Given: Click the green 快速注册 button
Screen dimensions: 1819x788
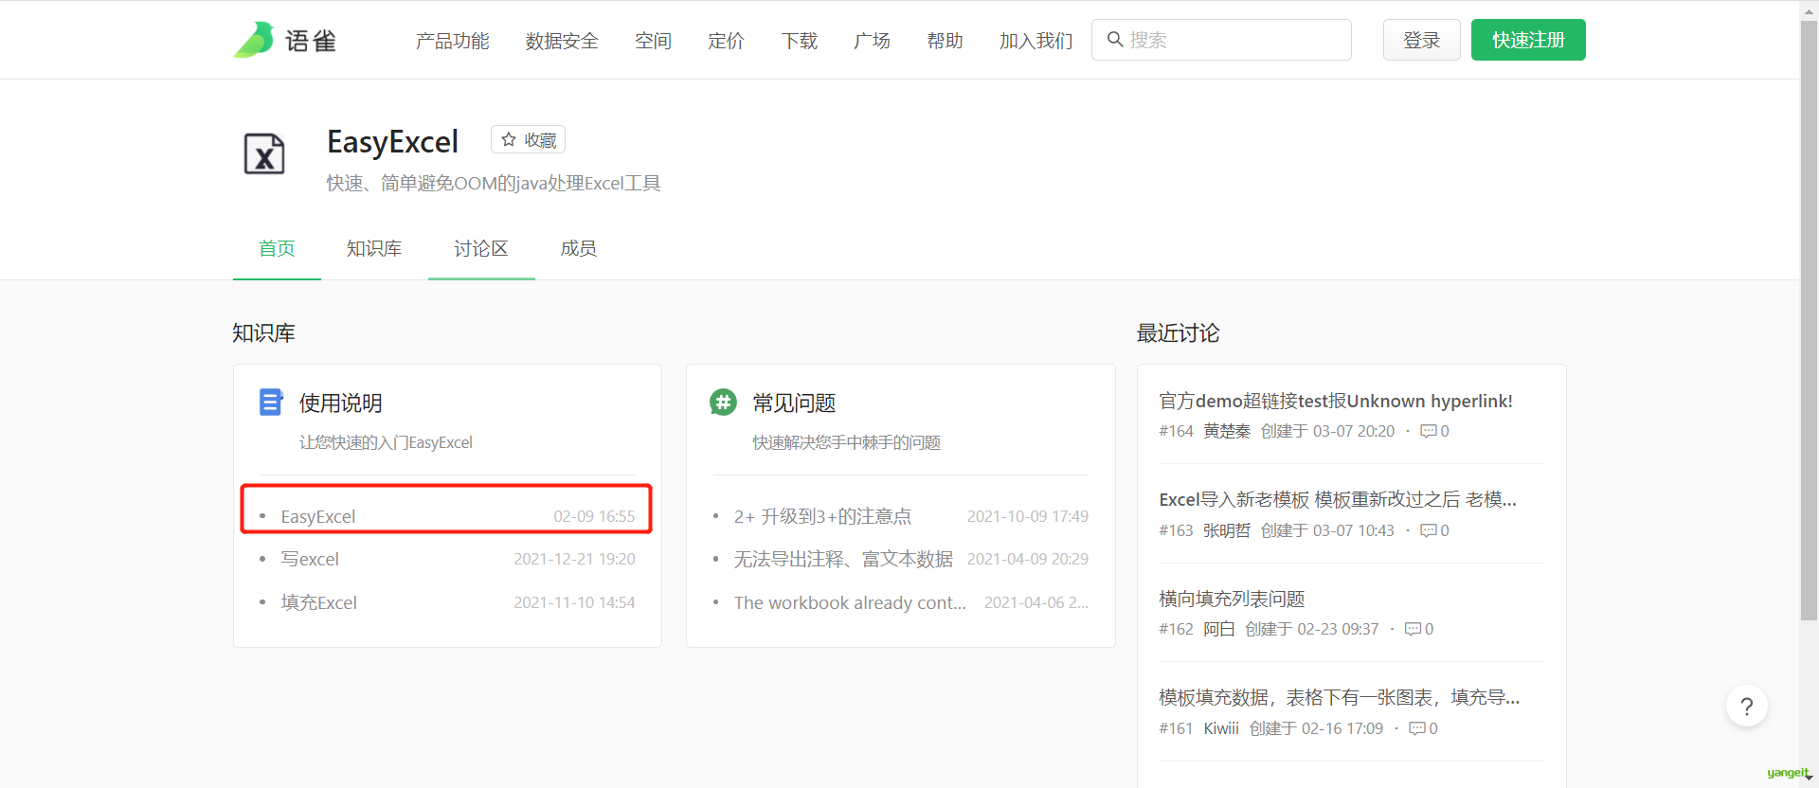Looking at the screenshot, I should tap(1528, 40).
